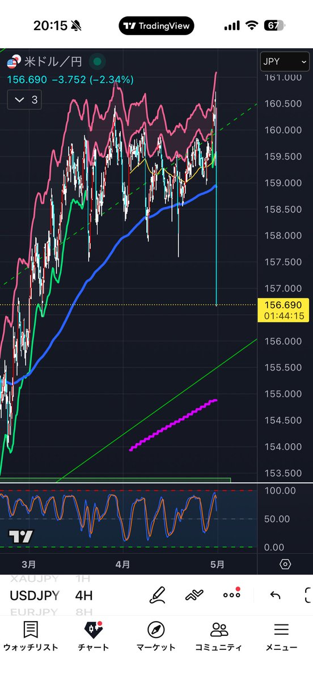
Task: Tap the green market status dot
Action: [98, 62]
